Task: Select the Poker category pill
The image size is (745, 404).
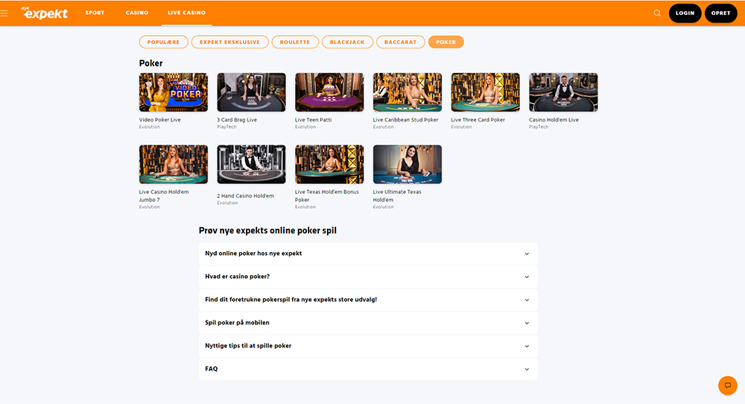Action: 446,42
